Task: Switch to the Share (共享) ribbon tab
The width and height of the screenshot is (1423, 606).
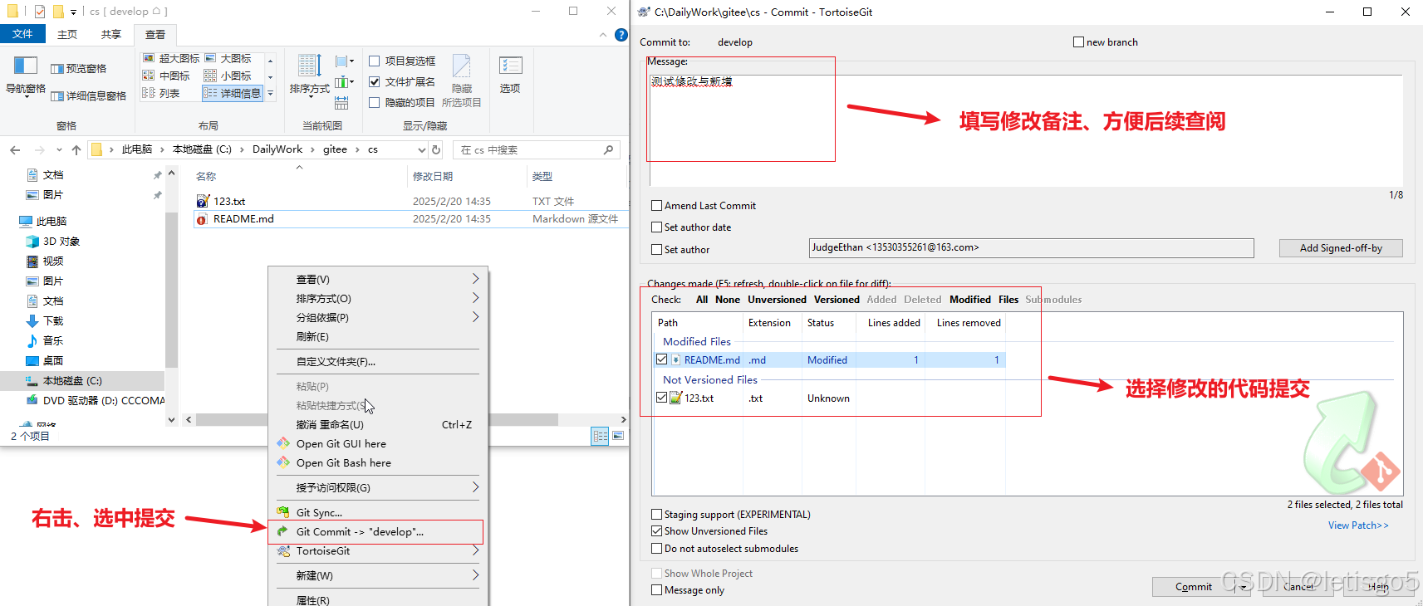Action: point(111,34)
